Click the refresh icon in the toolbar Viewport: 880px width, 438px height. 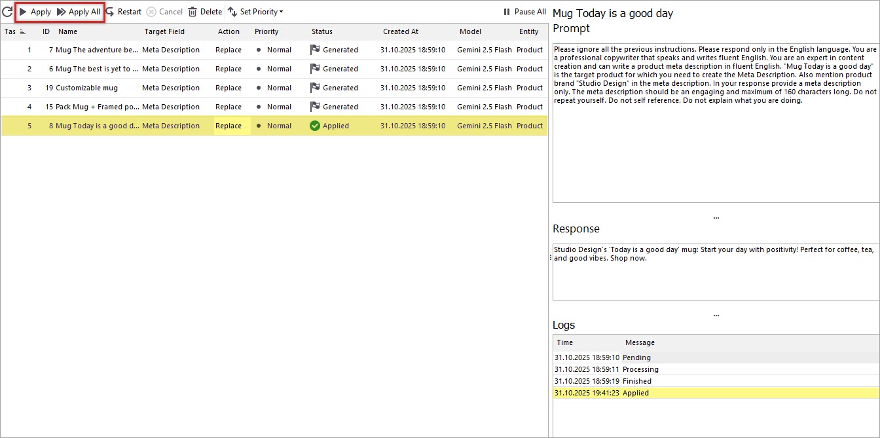tap(7, 12)
